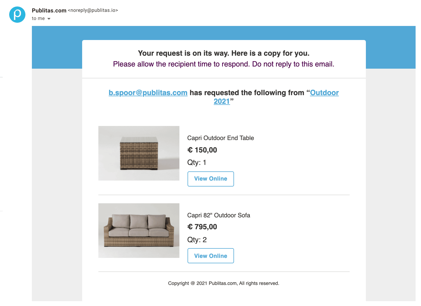Expand the "to me" recipient details arrow
421x306 pixels.
pos(49,19)
